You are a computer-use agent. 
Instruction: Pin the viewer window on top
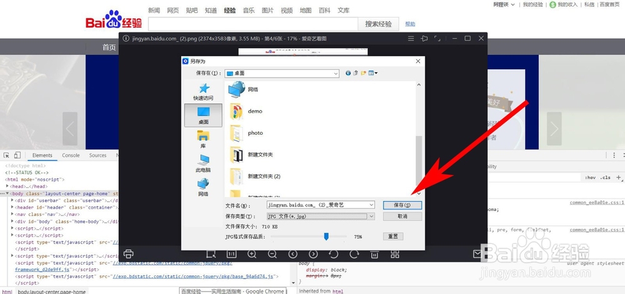coord(424,39)
